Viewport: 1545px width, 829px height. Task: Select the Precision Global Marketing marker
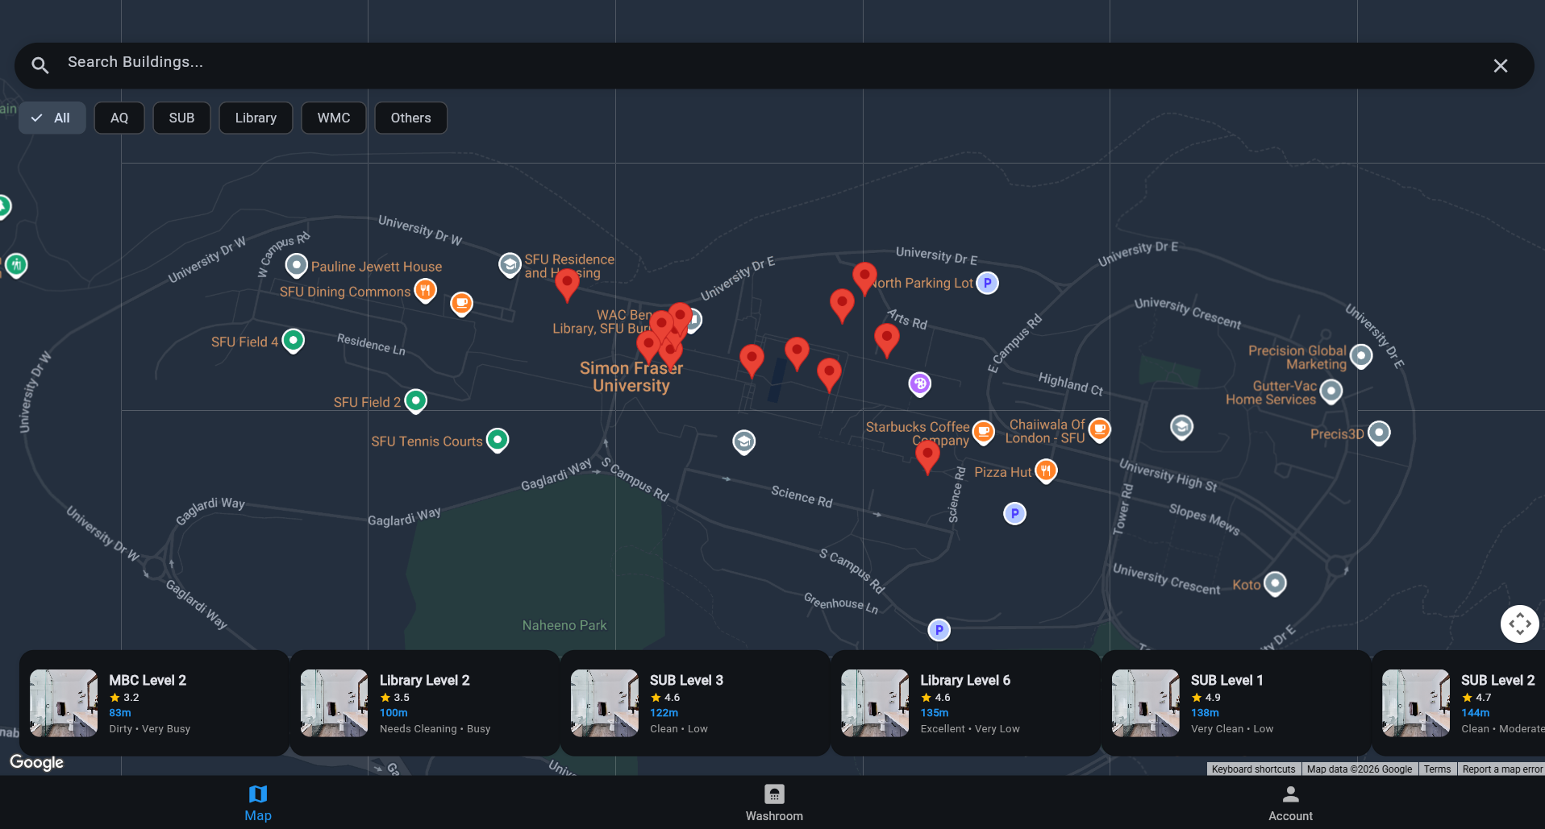[x=1361, y=355]
